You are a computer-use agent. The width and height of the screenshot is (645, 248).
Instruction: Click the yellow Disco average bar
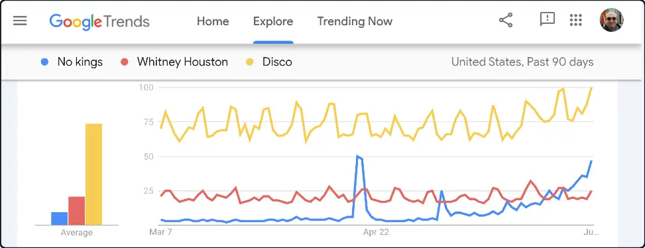click(x=93, y=174)
